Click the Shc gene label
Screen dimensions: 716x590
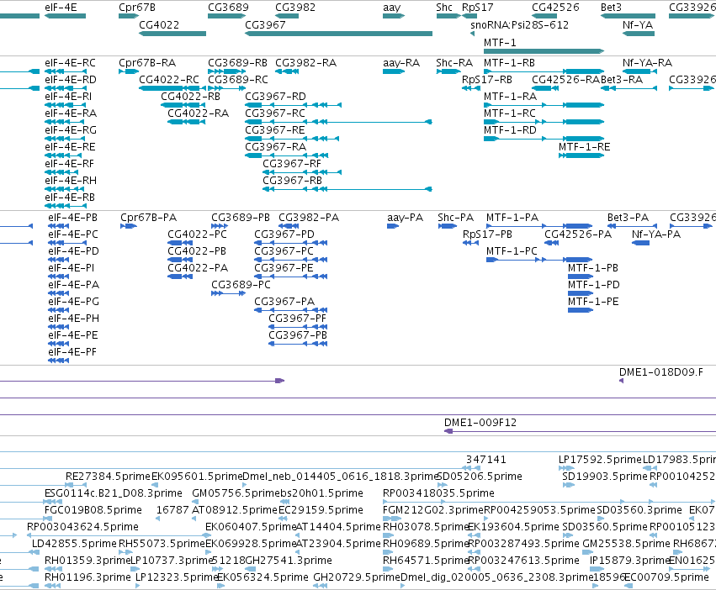444,8
